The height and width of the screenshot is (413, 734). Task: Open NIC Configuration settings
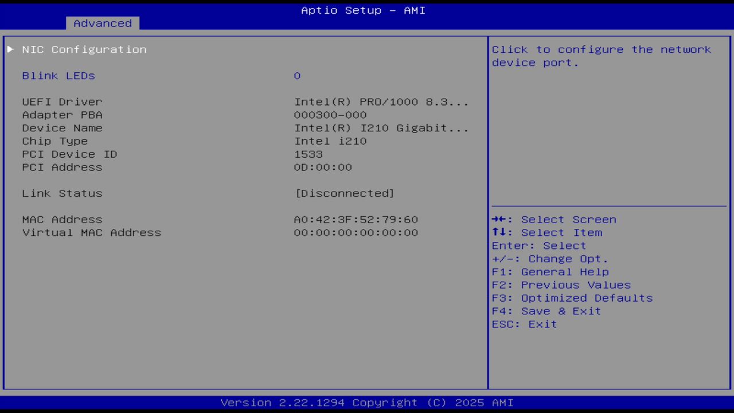(x=84, y=49)
